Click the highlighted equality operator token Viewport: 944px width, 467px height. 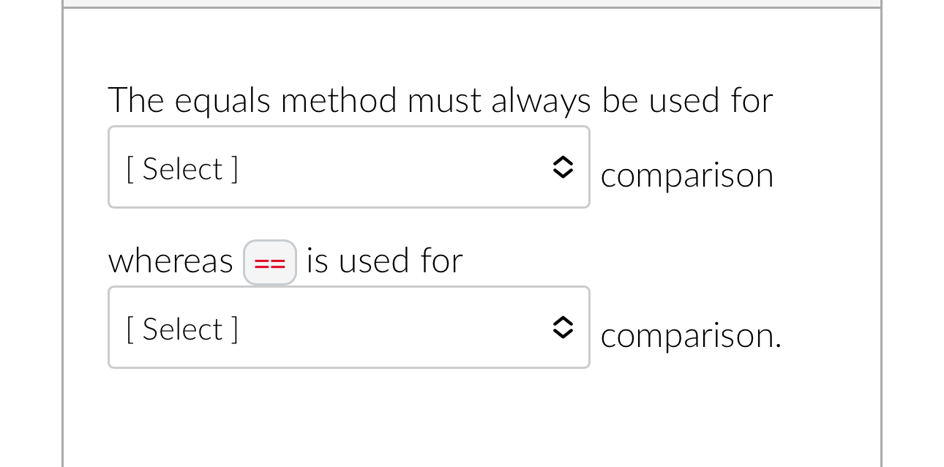[x=269, y=261]
